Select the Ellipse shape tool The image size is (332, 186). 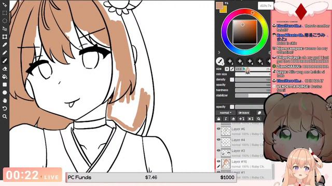pos(5,92)
